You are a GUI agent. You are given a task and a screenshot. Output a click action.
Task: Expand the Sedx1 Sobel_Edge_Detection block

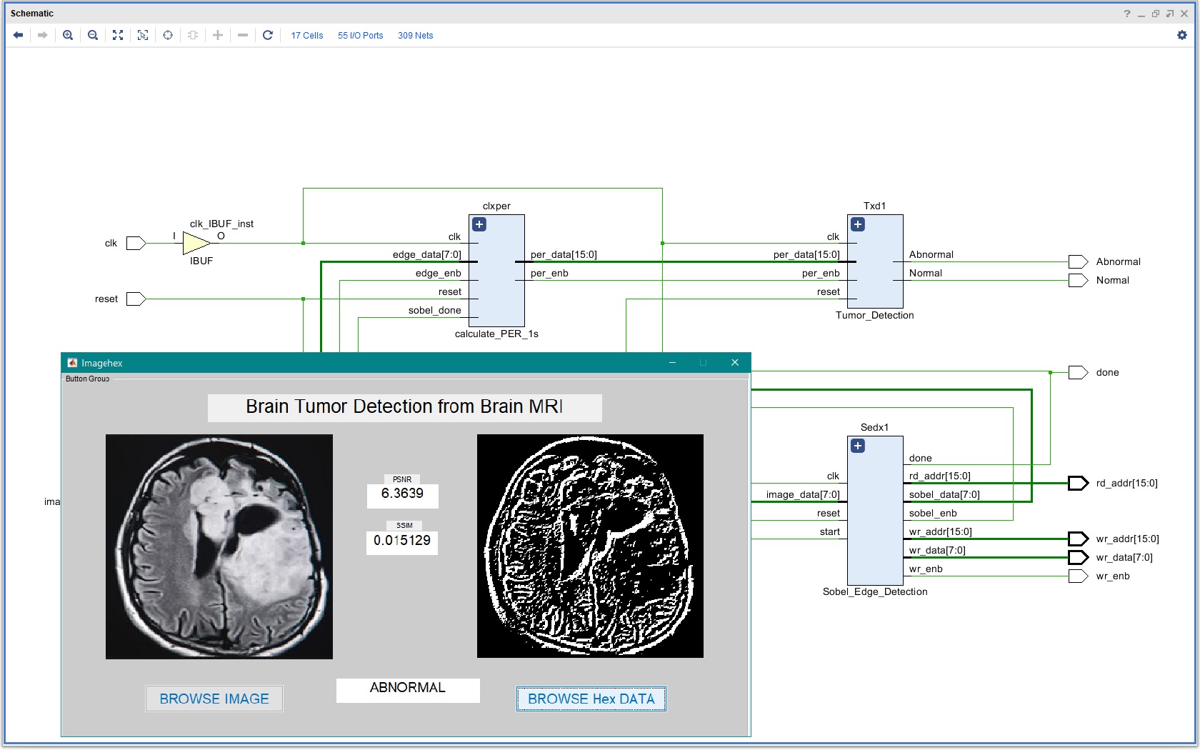(858, 446)
